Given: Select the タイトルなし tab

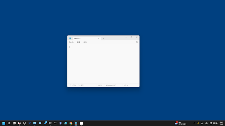Looking at the screenshot, I should [87, 38].
